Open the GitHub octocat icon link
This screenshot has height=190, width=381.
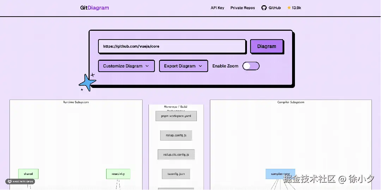coord(264,8)
